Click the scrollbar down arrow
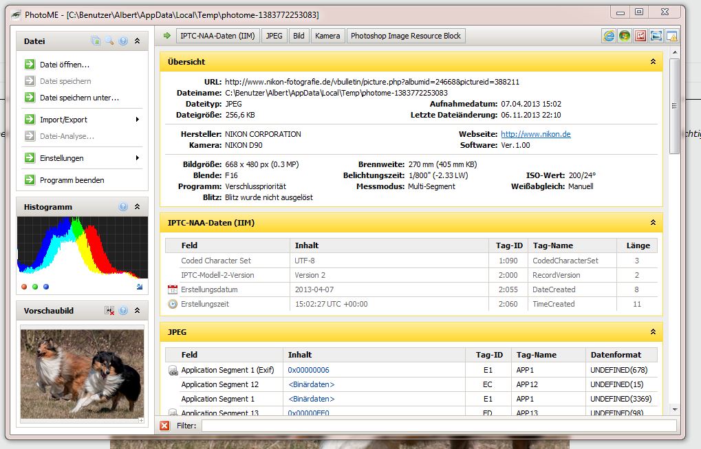This screenshot has width=701, height=449. [x=675, y=409]
